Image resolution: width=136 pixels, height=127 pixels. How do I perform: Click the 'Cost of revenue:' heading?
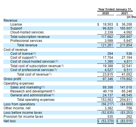(x=16, y=50)
